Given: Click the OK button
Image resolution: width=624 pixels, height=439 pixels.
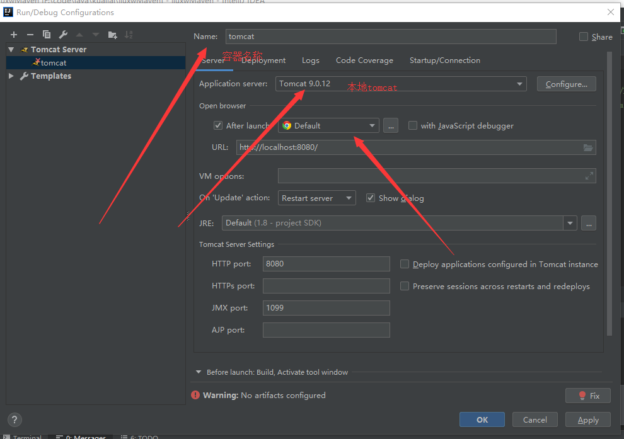Looking at the screenshot, I should point(482,420).
